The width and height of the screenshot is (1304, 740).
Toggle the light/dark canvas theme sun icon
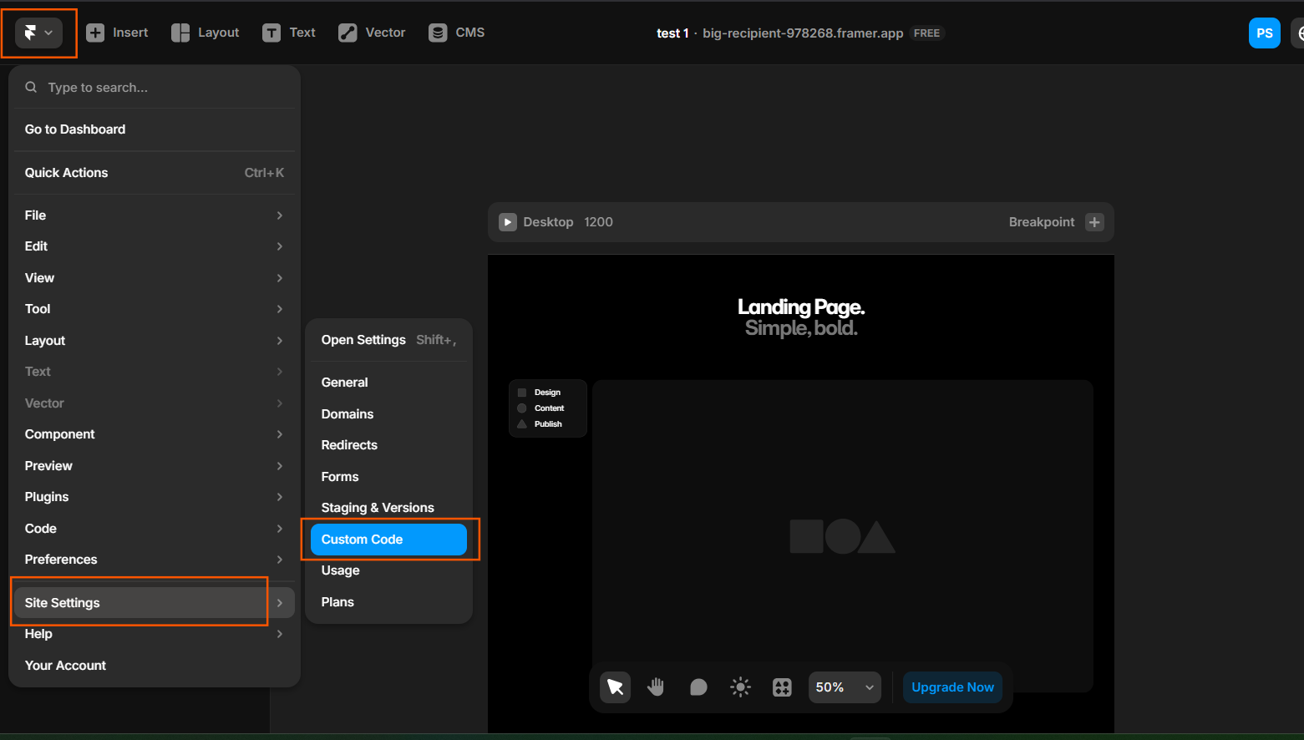740,687
